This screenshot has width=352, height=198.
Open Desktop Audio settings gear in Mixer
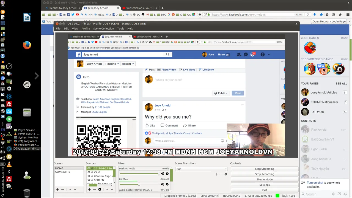[167, 174]
